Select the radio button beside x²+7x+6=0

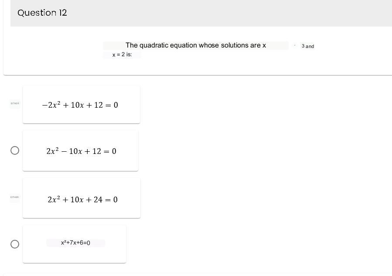[14, 244]
